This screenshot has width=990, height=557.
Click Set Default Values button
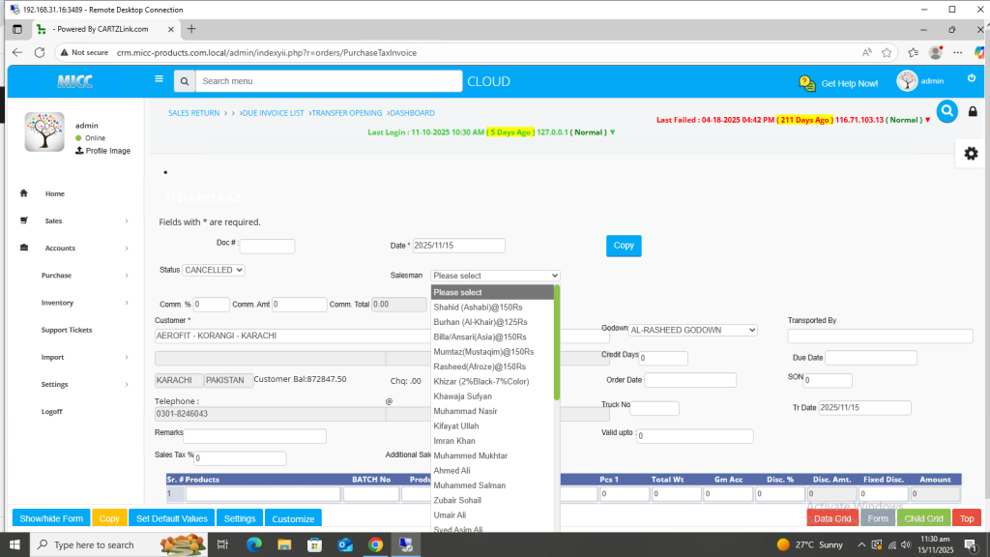click(172, 518)
